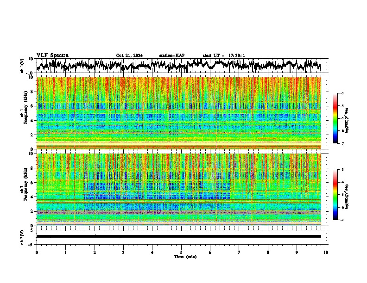Click the ch.2 log(PSD) color bar

point(335,195)
